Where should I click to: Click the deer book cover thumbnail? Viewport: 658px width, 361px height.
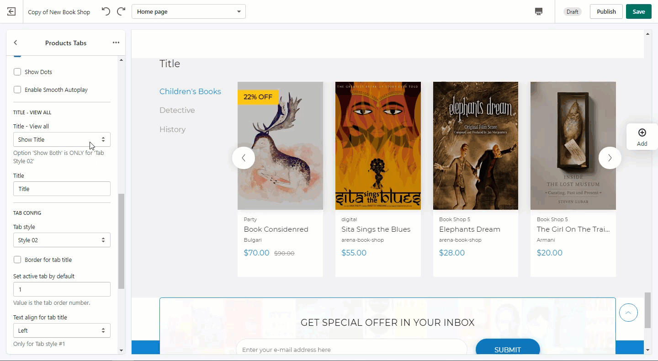[x=280, y=146]
